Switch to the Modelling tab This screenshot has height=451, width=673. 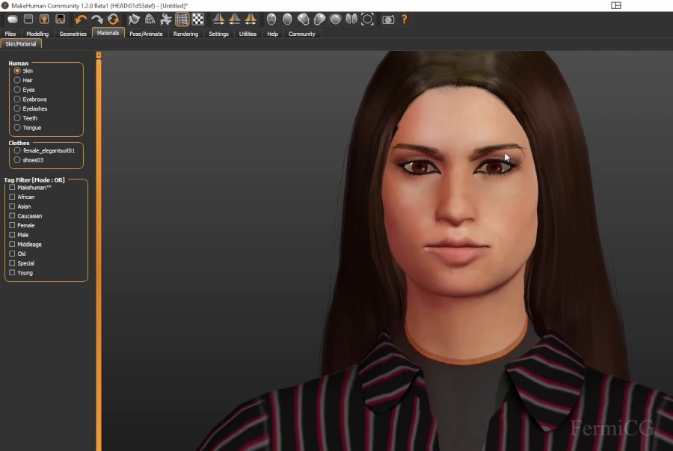(37, 34)
